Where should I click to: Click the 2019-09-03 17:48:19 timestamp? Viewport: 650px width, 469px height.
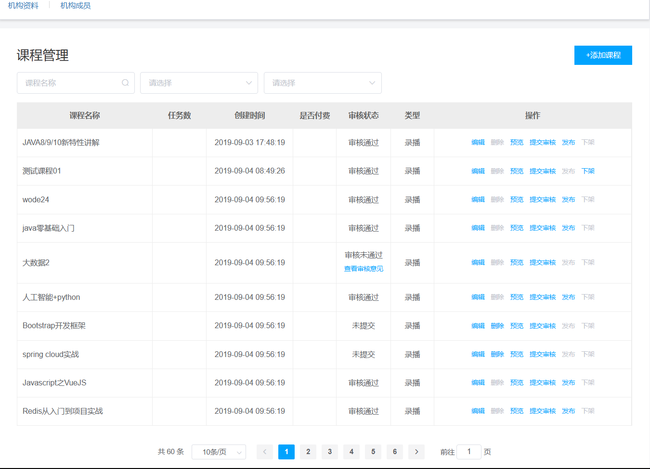pos(249,142)
